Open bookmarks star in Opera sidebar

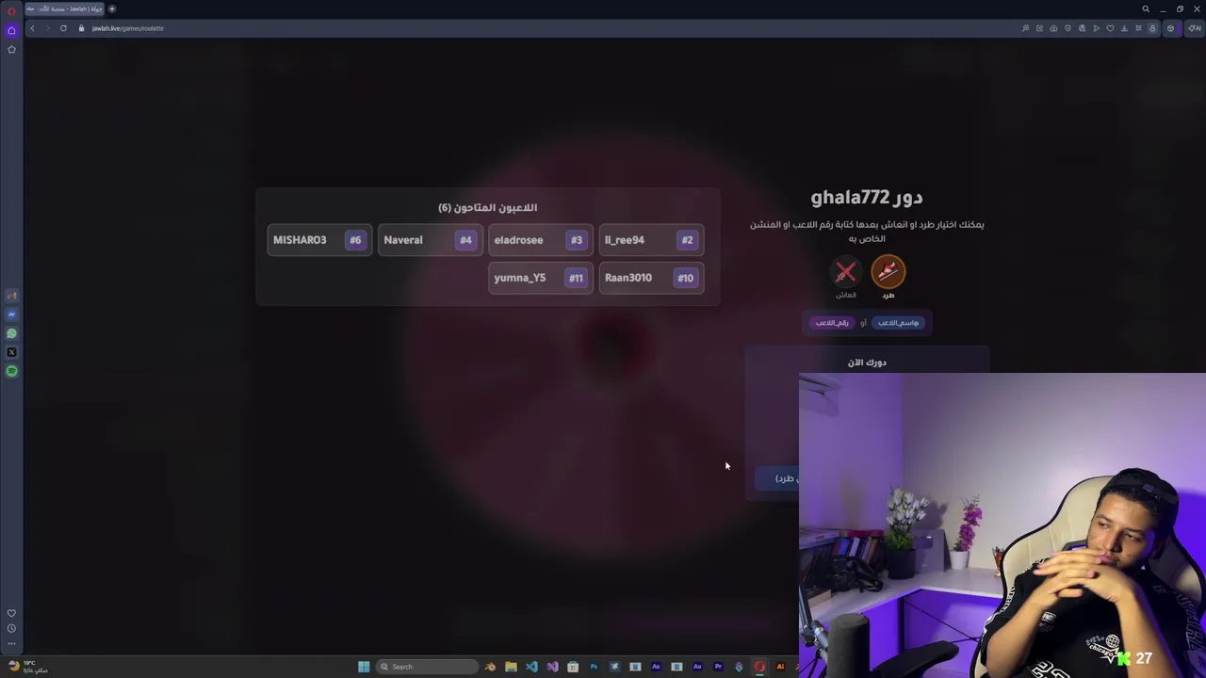pyautogui.click(x=11, y=49)
